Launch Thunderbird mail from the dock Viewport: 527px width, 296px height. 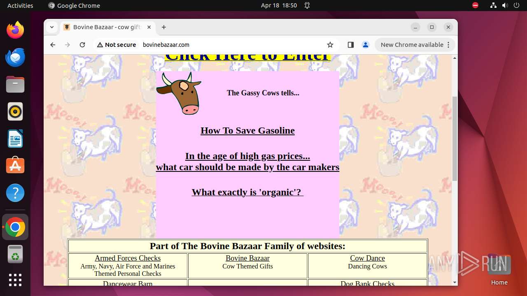[15, 57]
